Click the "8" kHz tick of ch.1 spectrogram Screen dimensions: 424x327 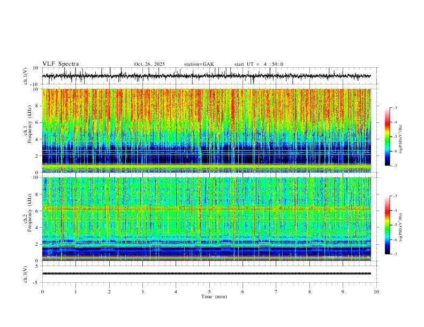pos(37,106)
